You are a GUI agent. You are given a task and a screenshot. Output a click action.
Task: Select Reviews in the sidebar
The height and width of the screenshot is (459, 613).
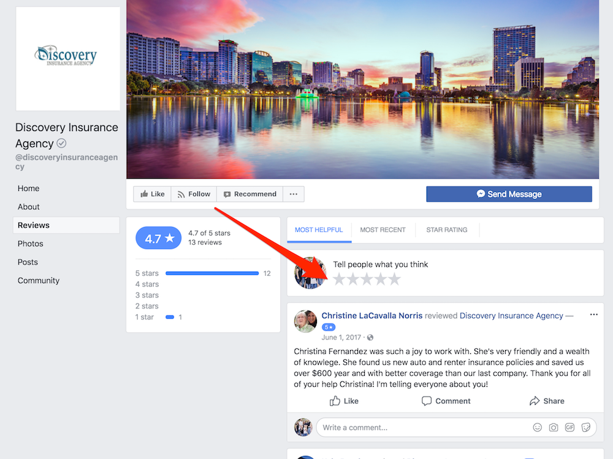click(x=66, y=225)
